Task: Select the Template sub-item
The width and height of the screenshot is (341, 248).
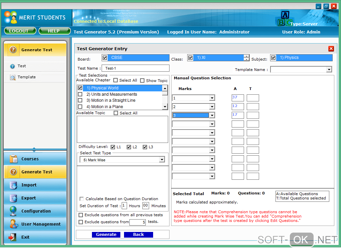Action: click(x=35, y=77)
